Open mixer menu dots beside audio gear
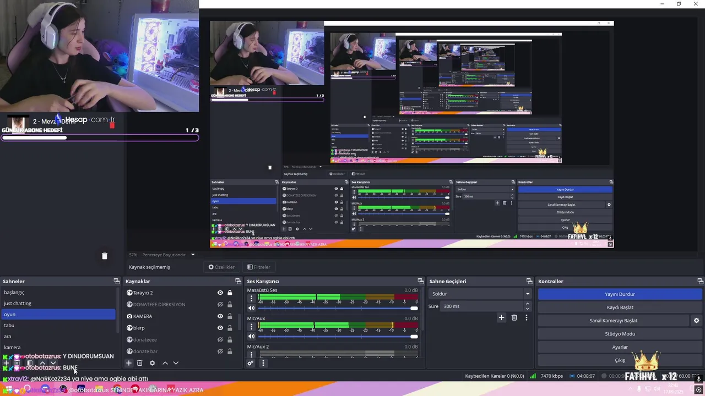 coord(263,363)
